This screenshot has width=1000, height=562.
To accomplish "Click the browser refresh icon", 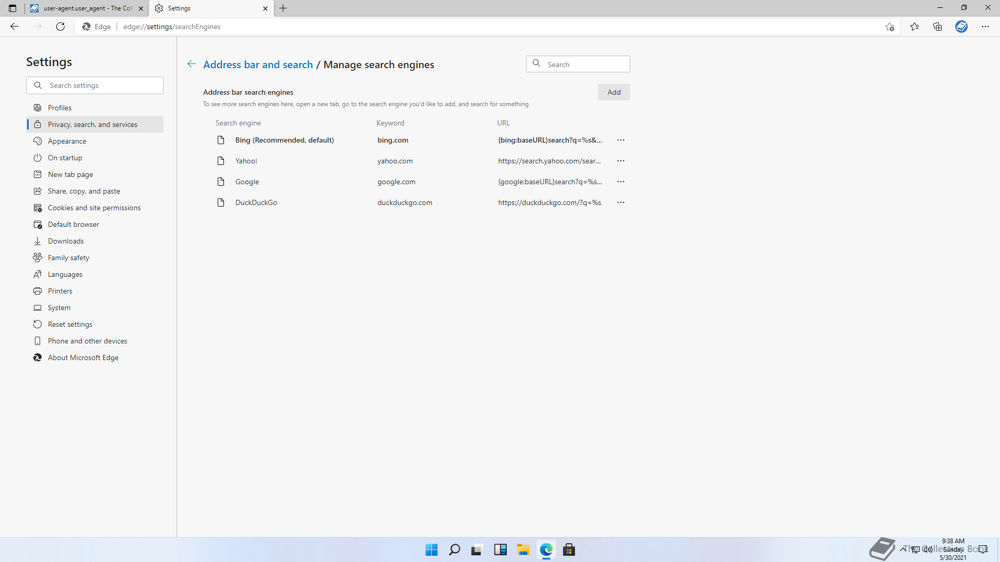I will tap(60, 27).
